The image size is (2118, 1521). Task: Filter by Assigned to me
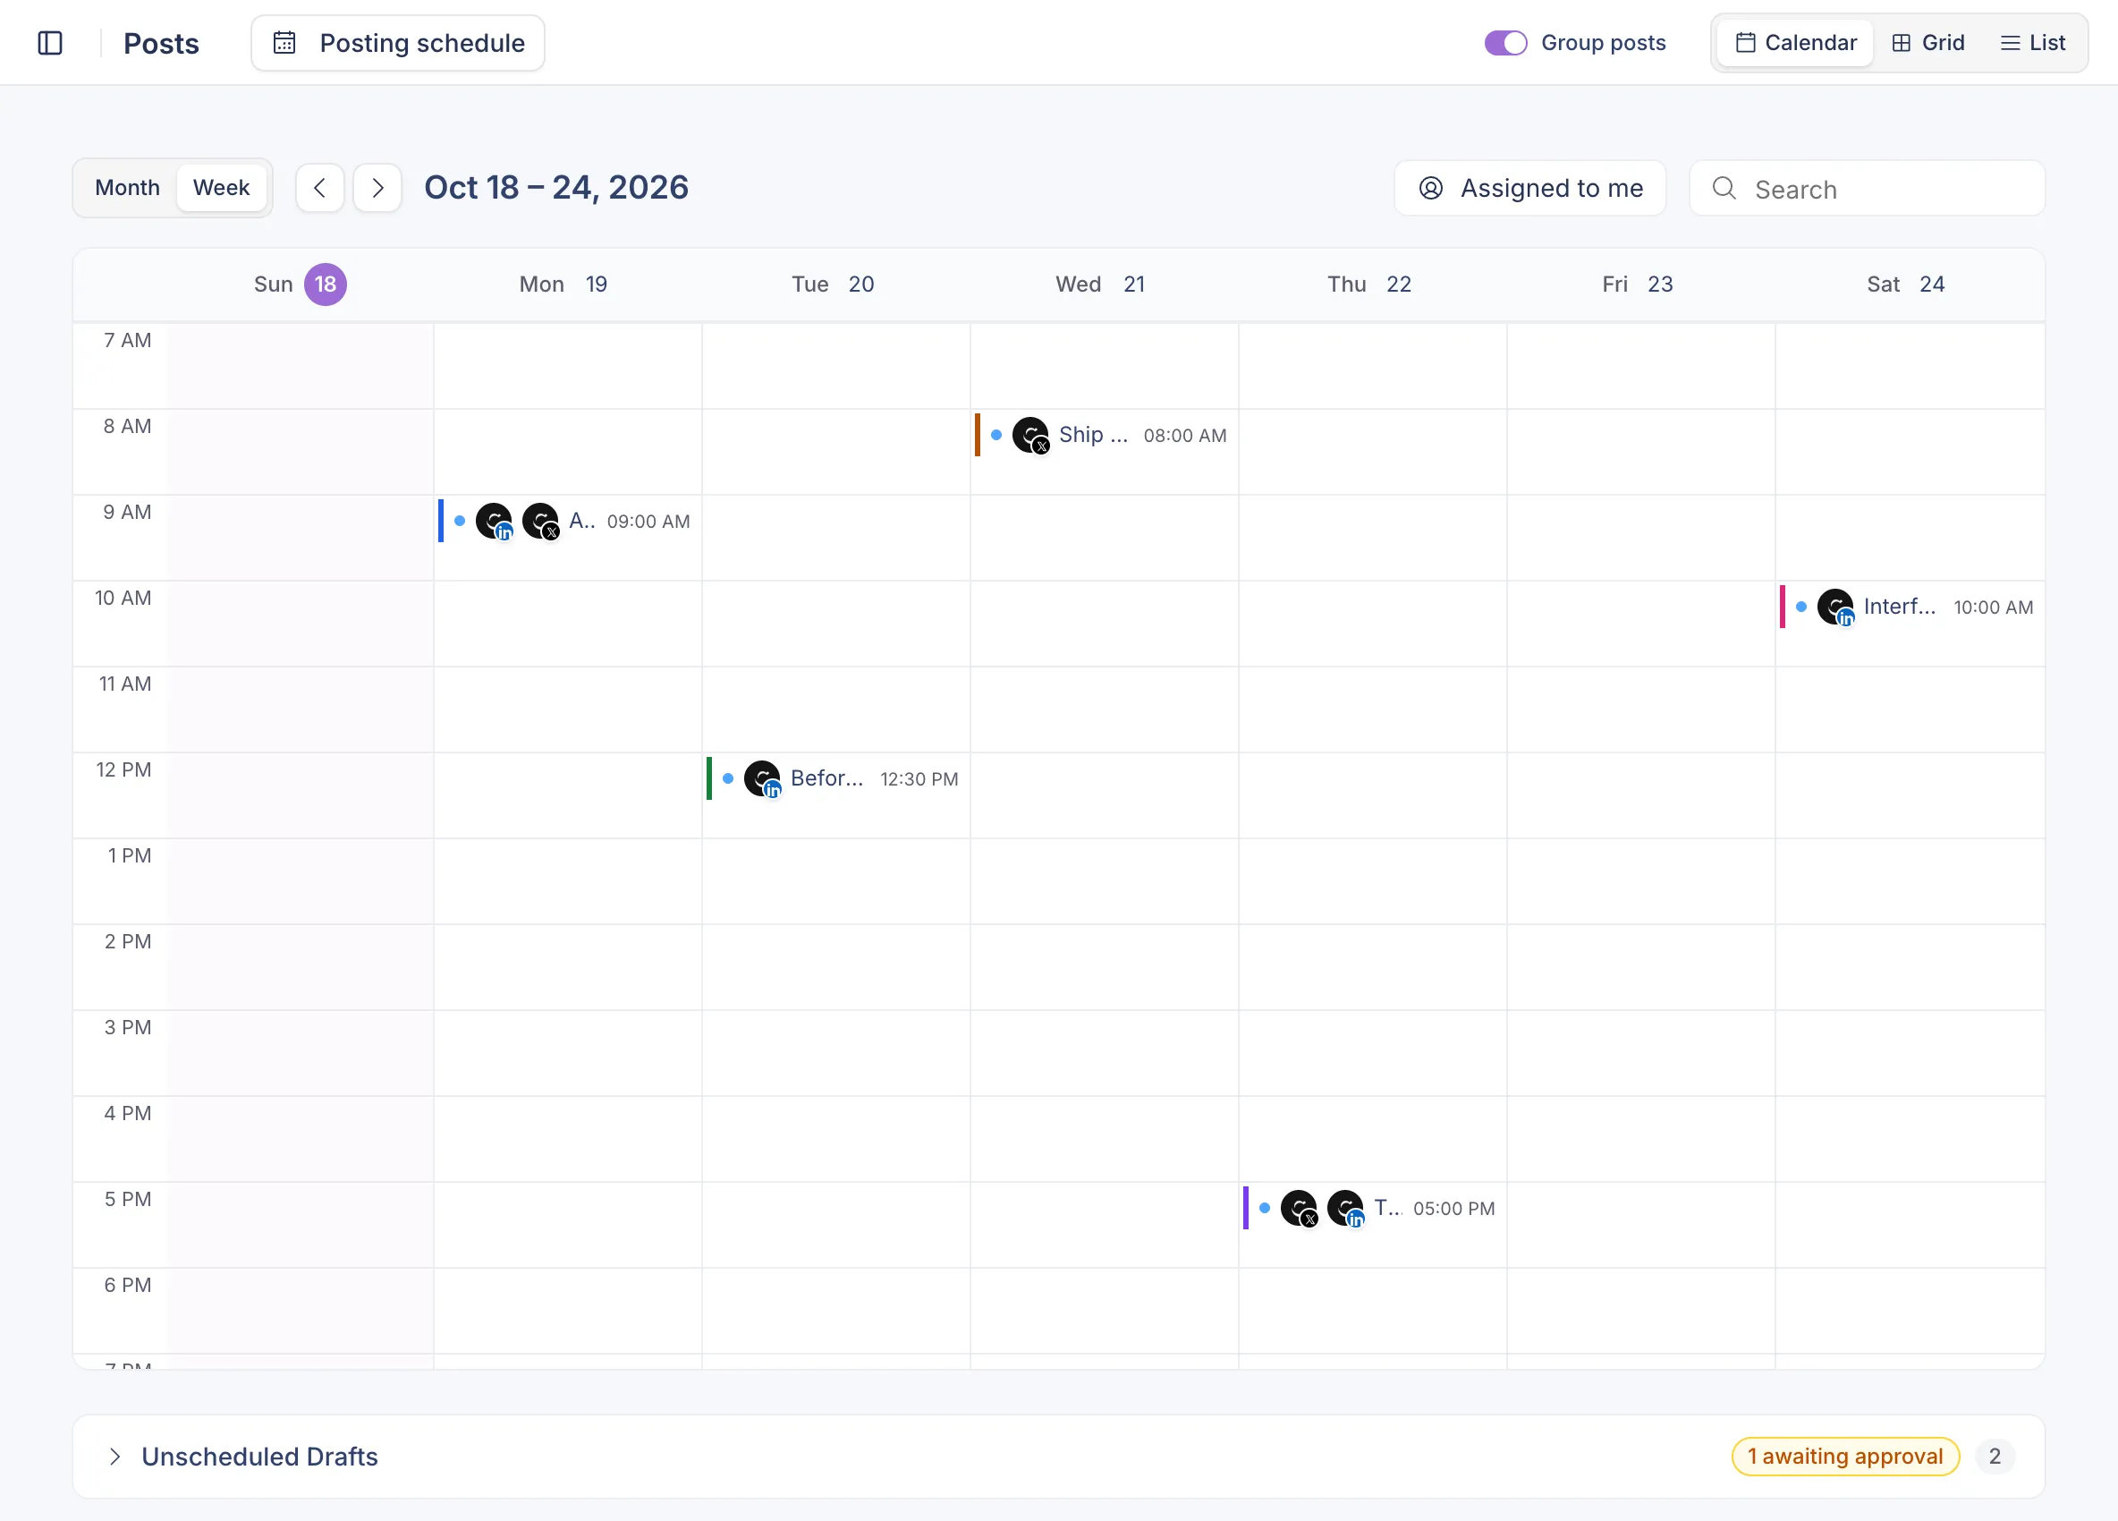1529,188
